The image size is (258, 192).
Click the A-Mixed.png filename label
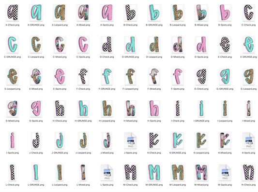(x=83, y=25)
